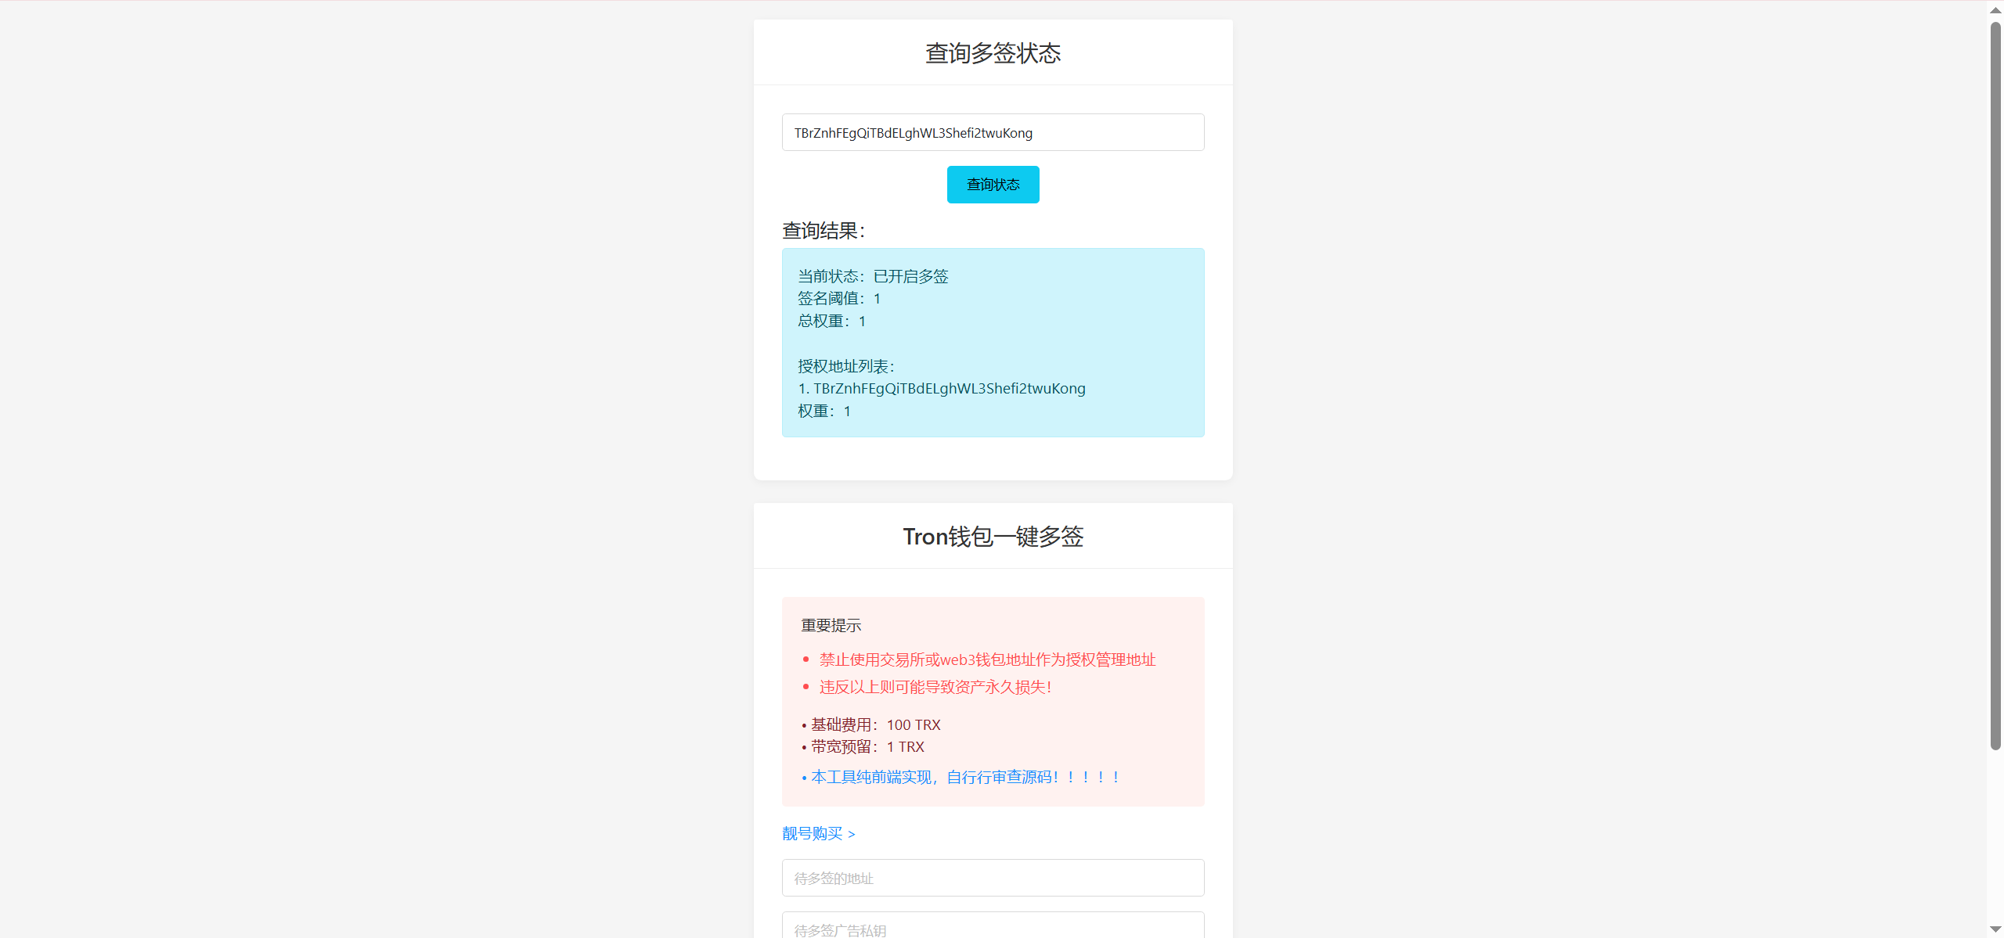Click the 查询多签状态 heading
Screen dimensions: 2004x938
click(x=993, y=53)
